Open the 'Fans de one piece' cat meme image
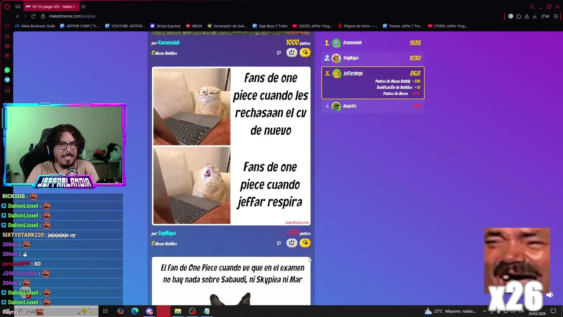The width and height of the screenshot is (563, 317). coord(231,146)
